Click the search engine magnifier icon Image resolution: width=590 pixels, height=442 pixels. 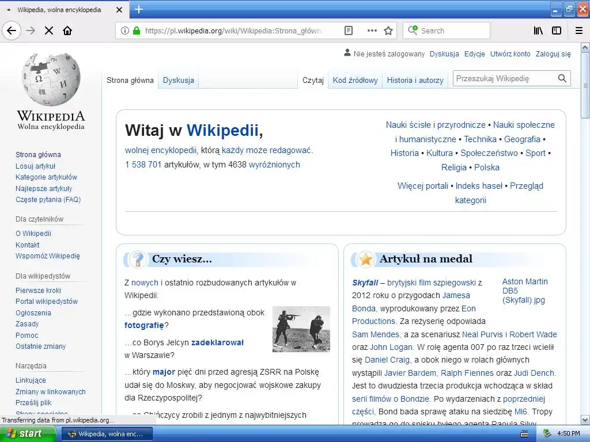413,30
